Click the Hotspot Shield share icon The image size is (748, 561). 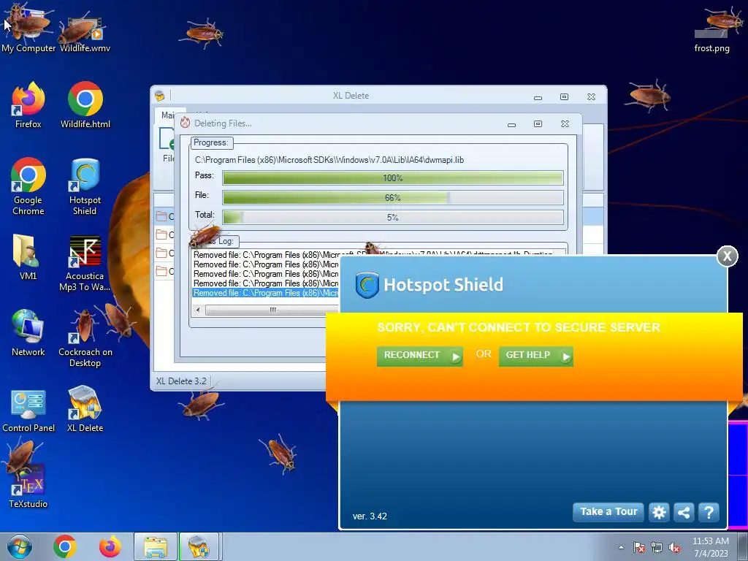[x=684, y=512]
